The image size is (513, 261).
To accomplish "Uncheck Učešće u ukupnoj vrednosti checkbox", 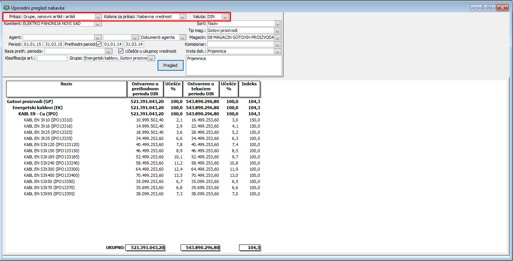I will (121, 51).
